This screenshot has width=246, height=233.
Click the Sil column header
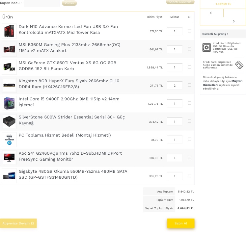(x=189, y=17)
